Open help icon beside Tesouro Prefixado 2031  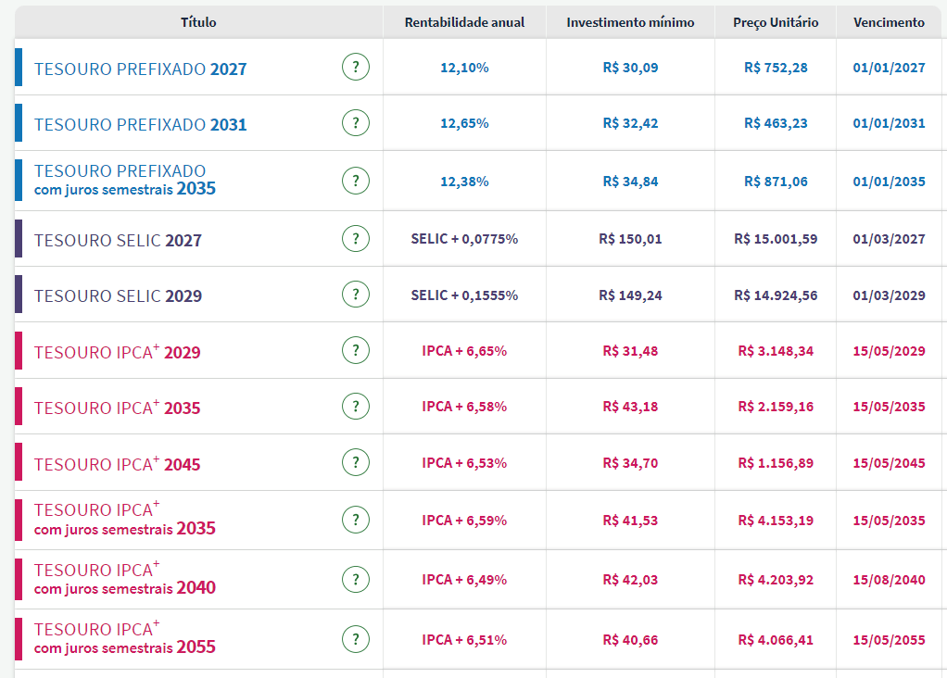click(355, 122)
